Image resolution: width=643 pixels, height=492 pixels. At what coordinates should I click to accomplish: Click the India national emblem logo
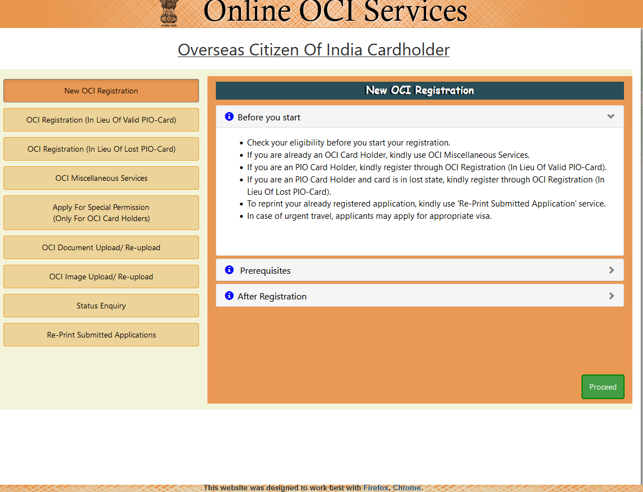pos(168,13)
